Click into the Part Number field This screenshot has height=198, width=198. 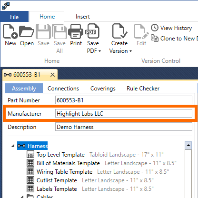pos(124,100)
